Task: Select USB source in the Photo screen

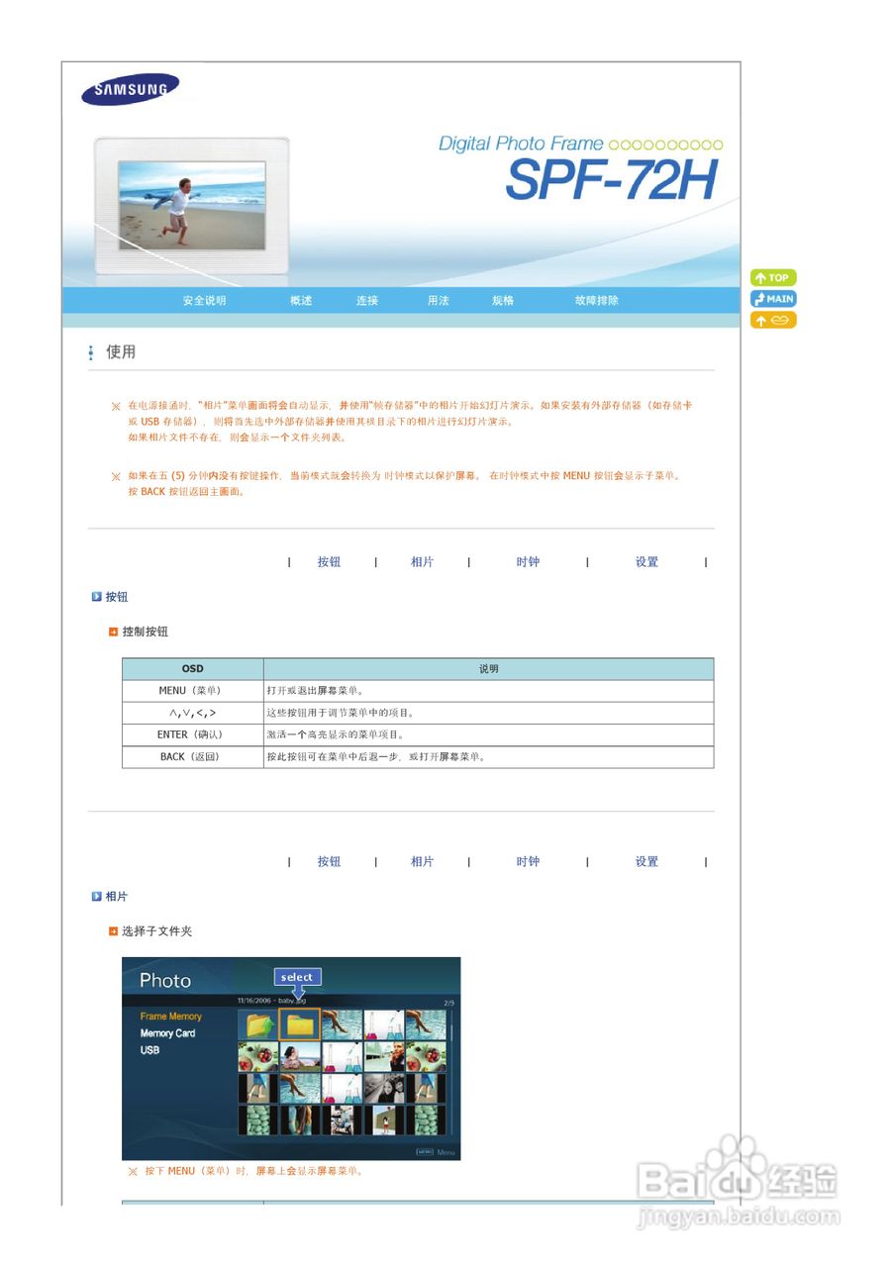Action: pyautogui.click(x=149, y=1049)
